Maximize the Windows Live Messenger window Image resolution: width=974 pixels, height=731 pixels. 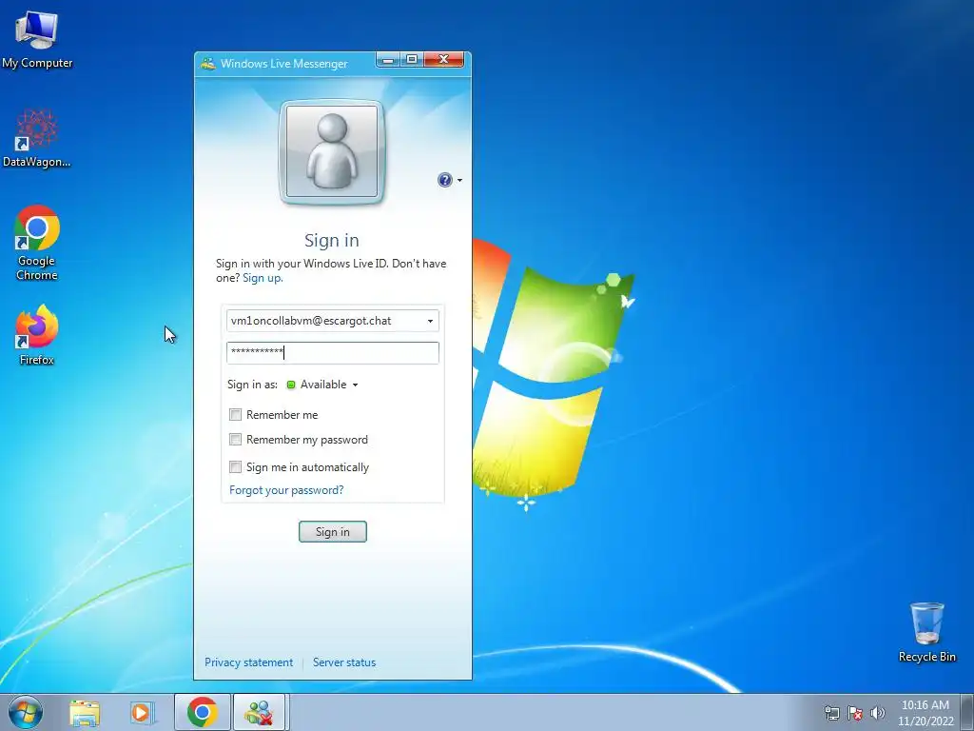point(411,60)
